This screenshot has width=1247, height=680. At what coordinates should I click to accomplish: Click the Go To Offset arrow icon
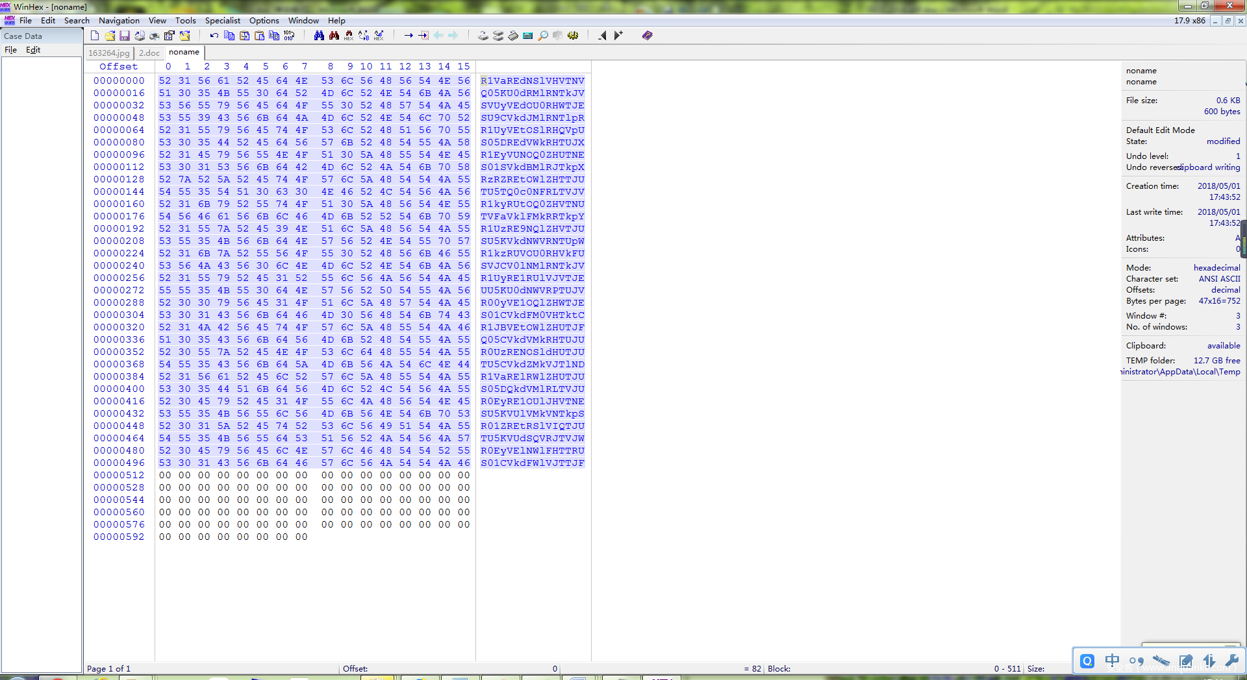(x=409, y=36)
